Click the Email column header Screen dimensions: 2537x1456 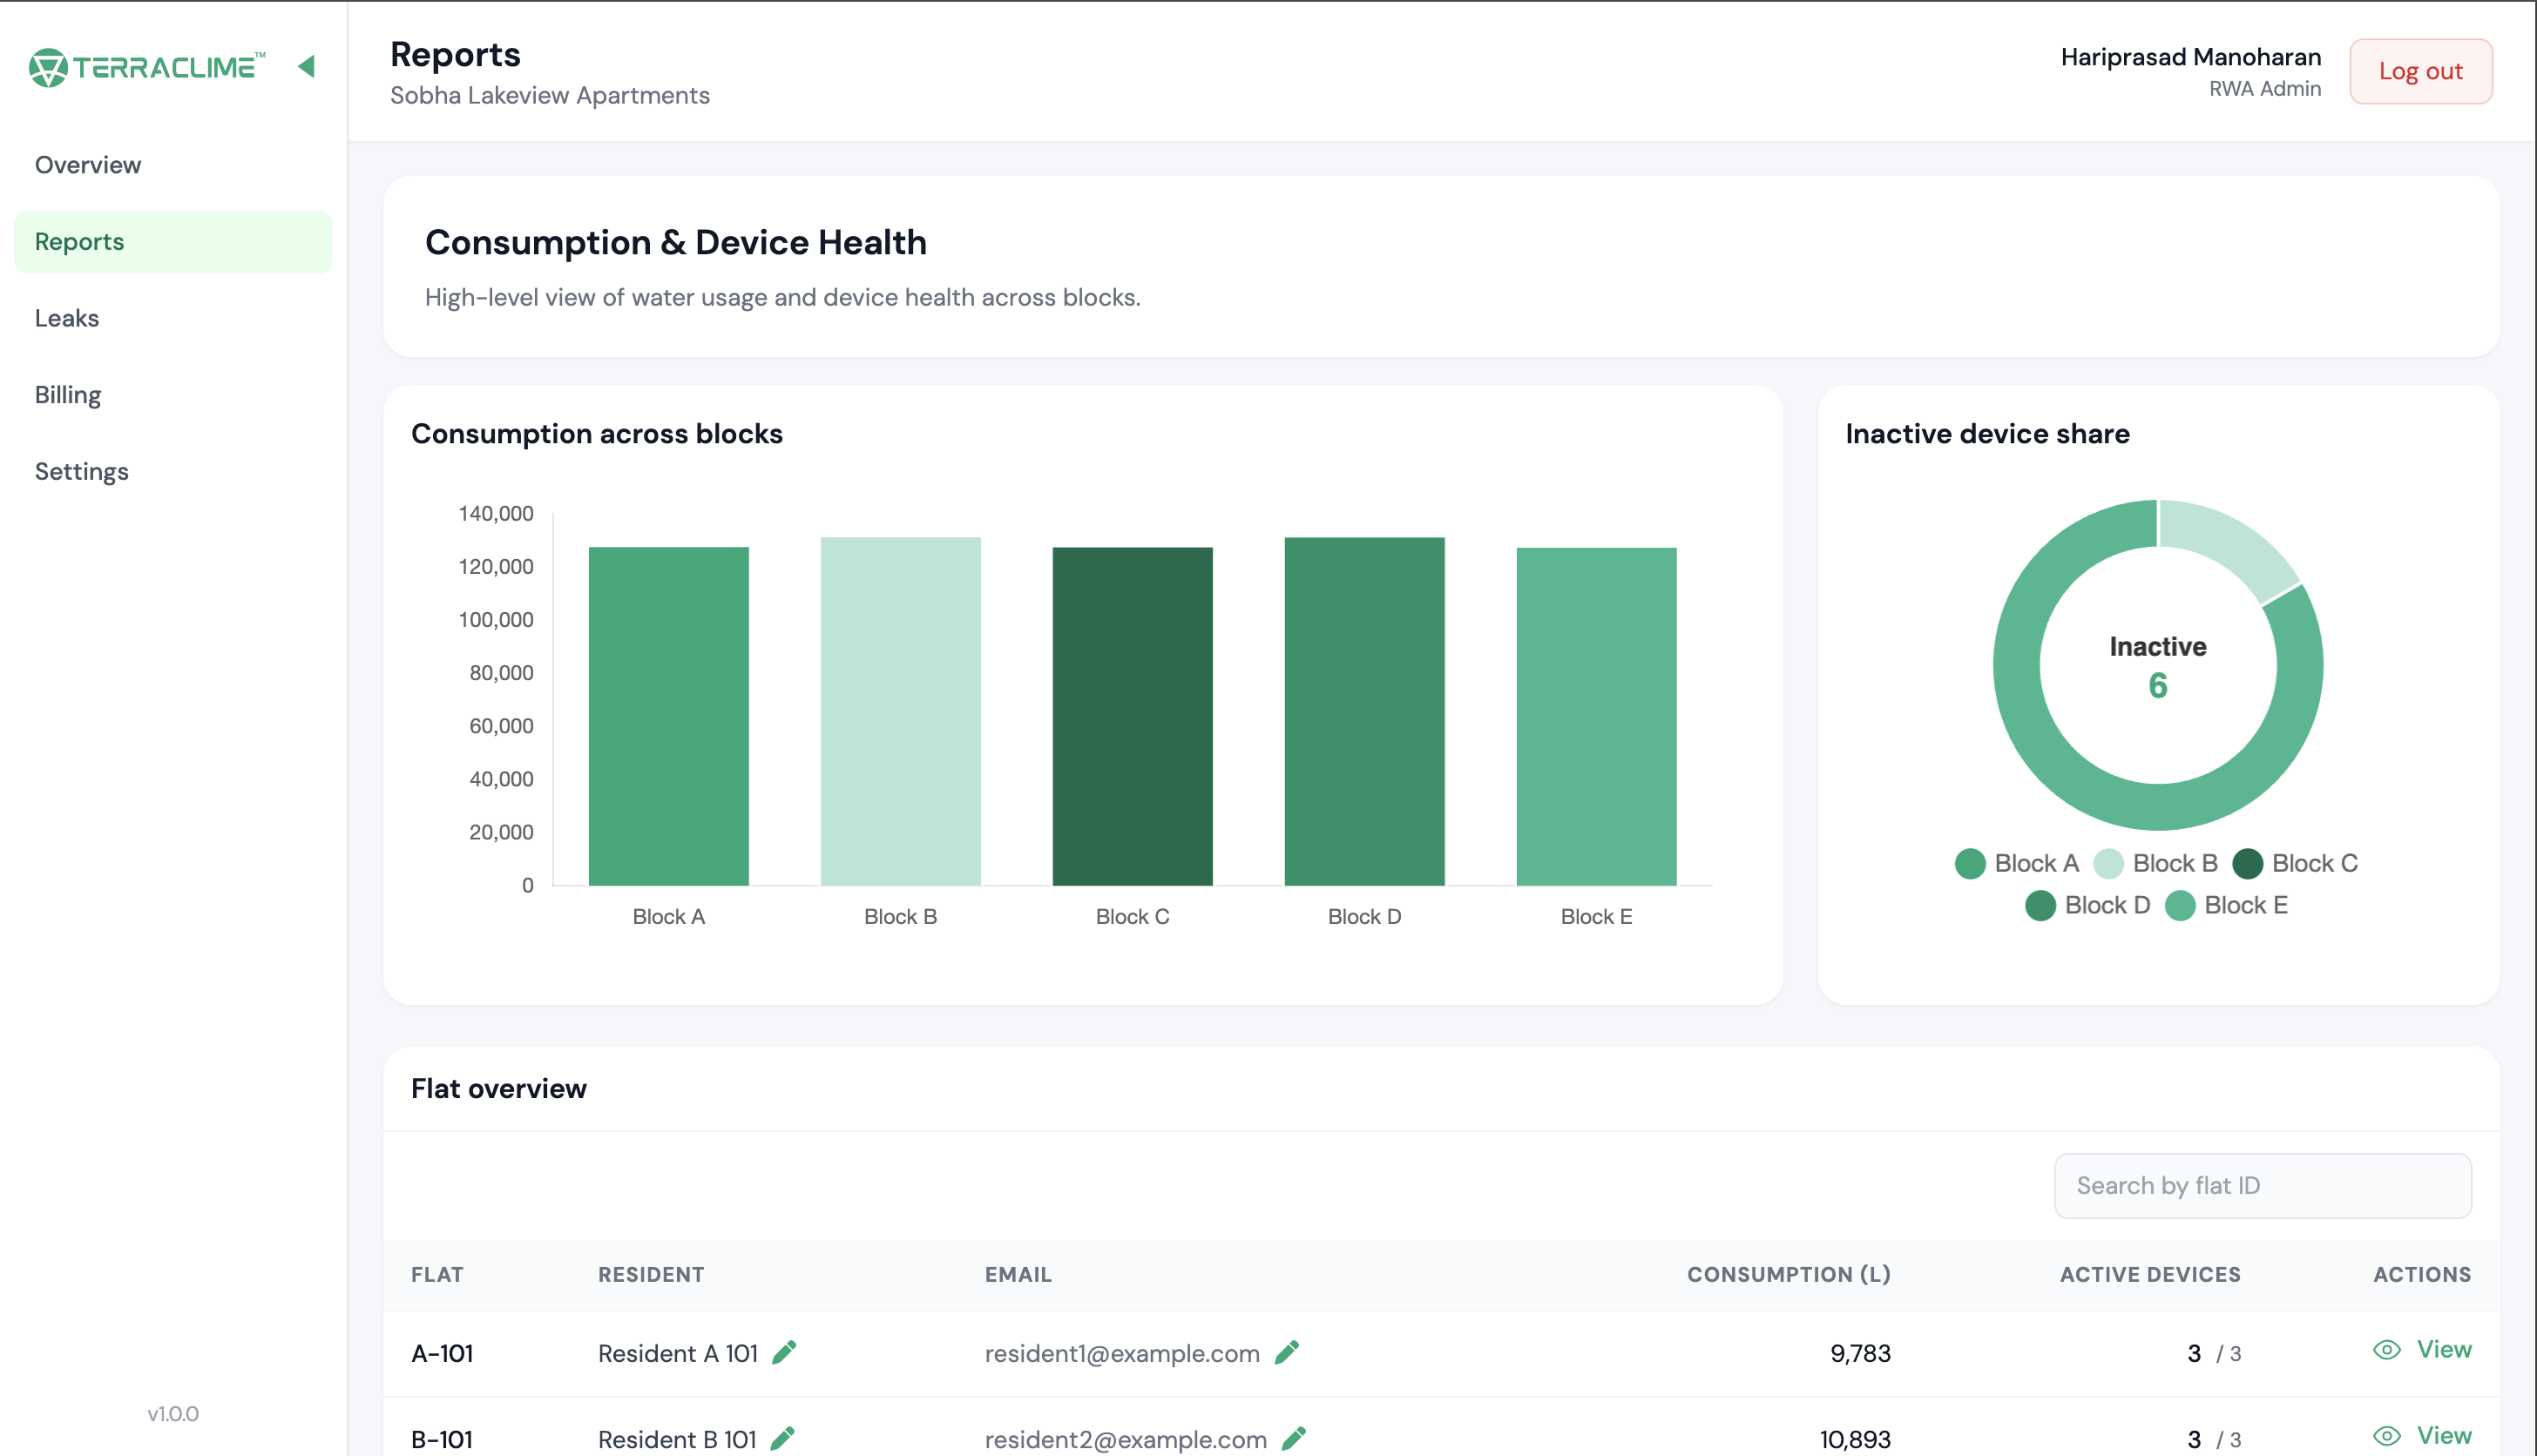[1018, 1275]
